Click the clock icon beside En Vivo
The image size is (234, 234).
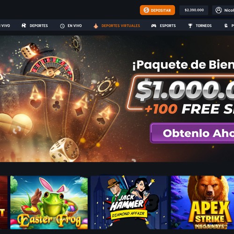tap(62, 26)
